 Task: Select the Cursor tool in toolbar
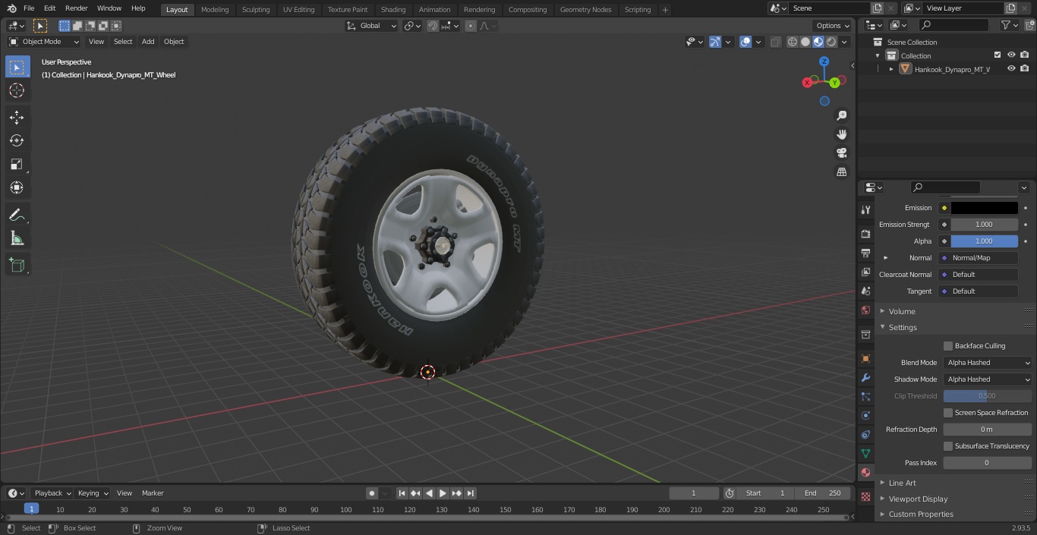point(17,91)
